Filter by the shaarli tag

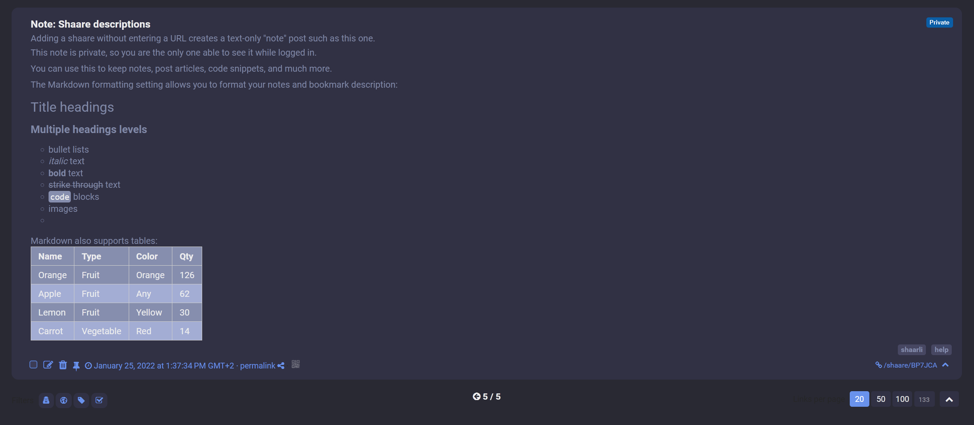(x=912, y=350)
